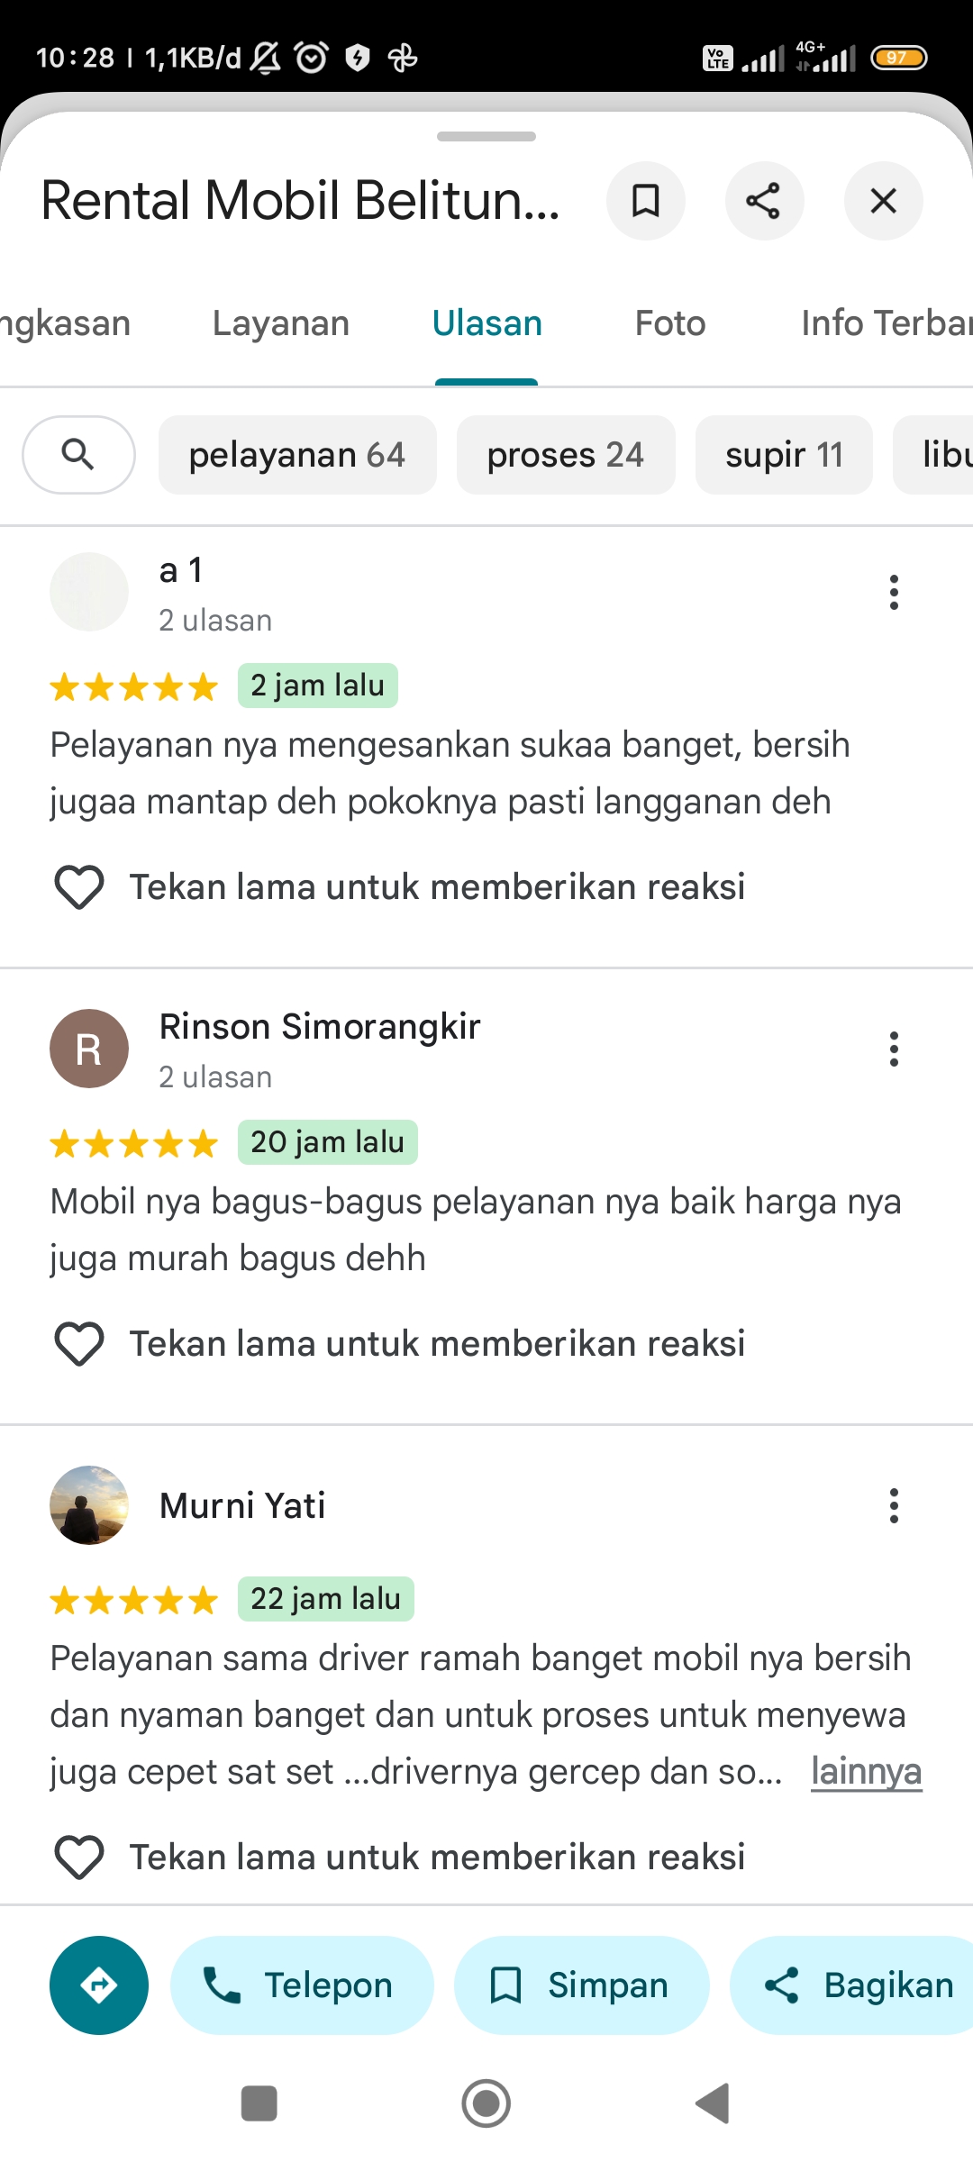Switch to the Layanan tab
This screenshot has height=2162, width=973.
[281, 323]
